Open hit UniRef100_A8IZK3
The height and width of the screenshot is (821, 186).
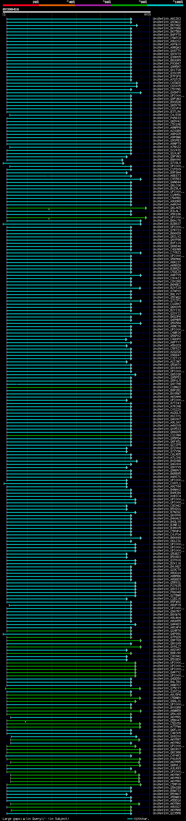(x=167, y=19)
